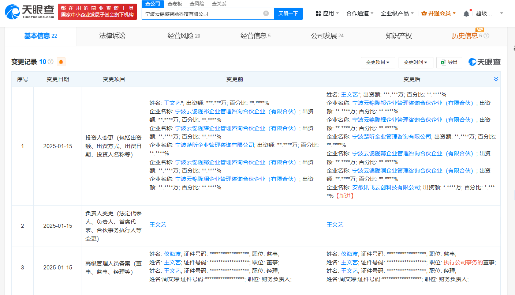Open 宁波楚昕企业管理咨询有限公司 link under 变更前
The width and height of the screenshot is (515, 295).
click(x=214, y=145)
